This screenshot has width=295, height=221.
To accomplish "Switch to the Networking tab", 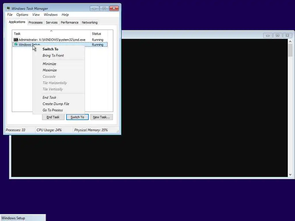I will coord(90,22).
